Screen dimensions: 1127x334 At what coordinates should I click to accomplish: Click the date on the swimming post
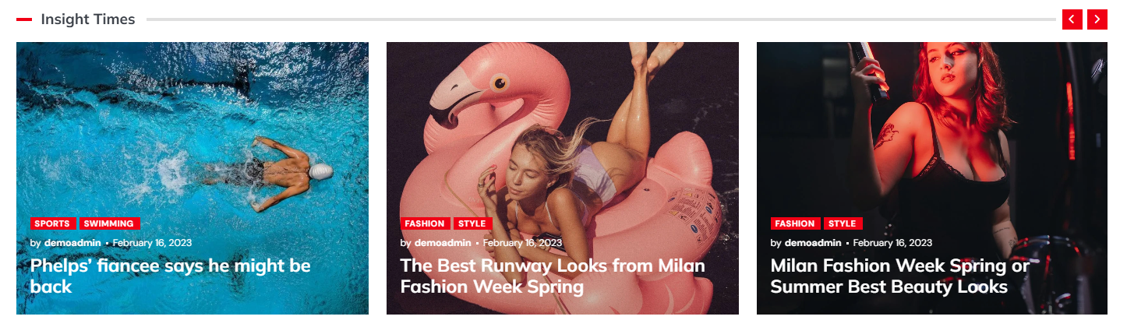point(152,243)
